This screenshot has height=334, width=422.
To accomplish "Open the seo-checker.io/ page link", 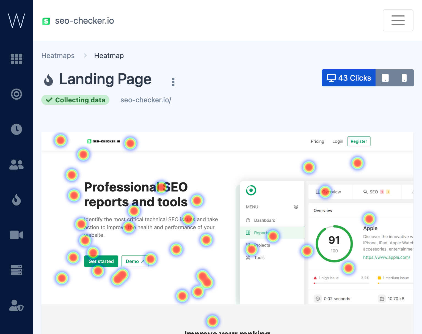I will pyautogui.click(x=146, y=100).
